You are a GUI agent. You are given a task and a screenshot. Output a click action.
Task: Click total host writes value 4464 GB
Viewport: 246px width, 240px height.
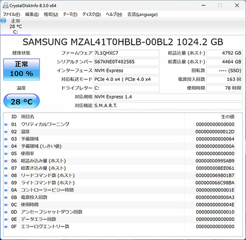click(x=224, y=62)
